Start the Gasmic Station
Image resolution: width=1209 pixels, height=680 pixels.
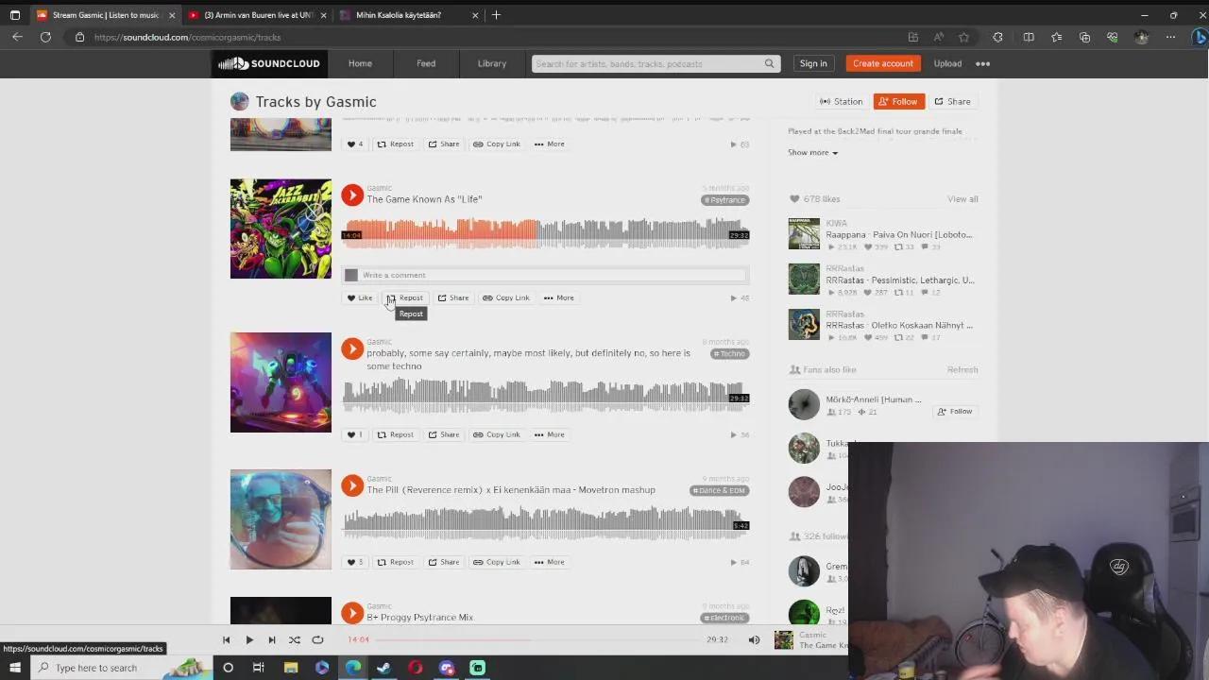pos(841,101)
